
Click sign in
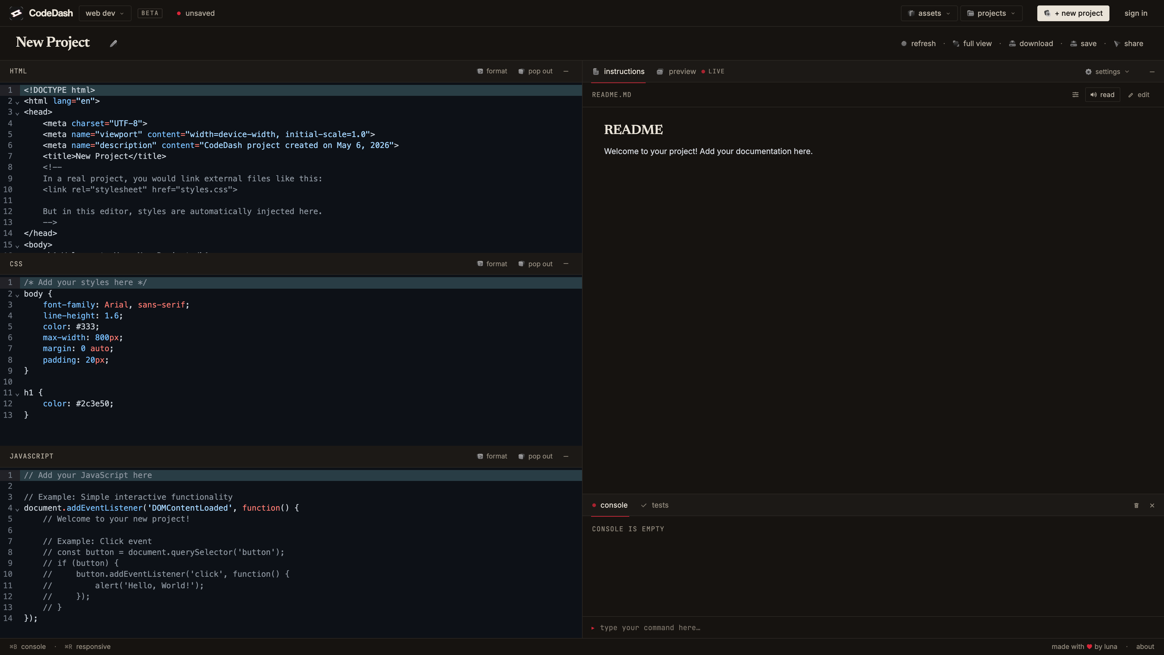(x=1136, y=13)
